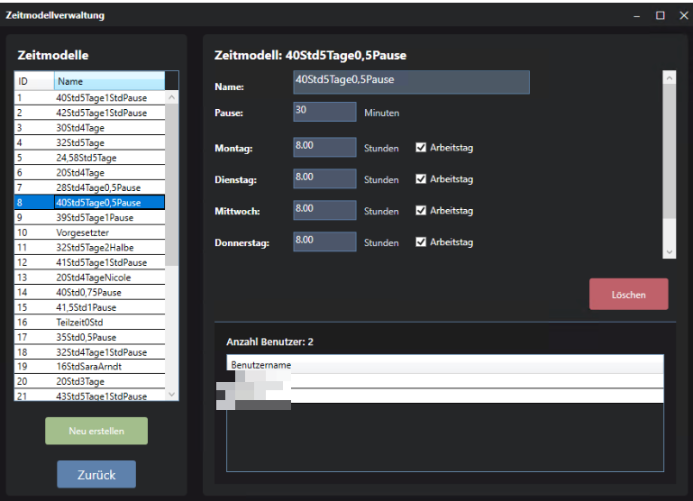Click the Löschen button

click(628, 295)
